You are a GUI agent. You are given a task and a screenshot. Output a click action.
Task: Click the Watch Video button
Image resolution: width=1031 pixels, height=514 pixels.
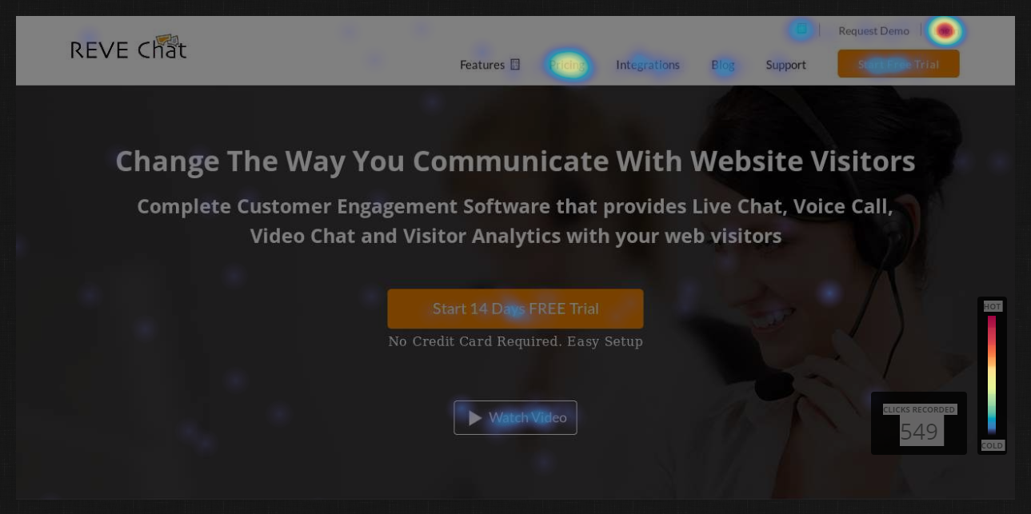(515, 418)
